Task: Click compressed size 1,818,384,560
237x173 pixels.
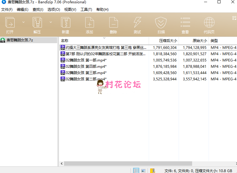Action: [165, 54]
